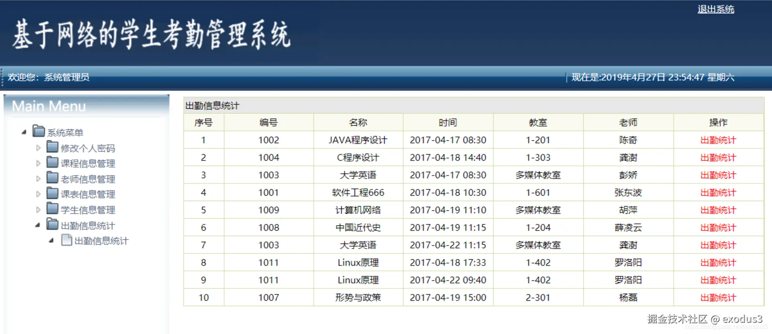Open 出勤统计 for 计算机网络 row
This screenshot has width=772, height=334.
[x=718, y=210]
